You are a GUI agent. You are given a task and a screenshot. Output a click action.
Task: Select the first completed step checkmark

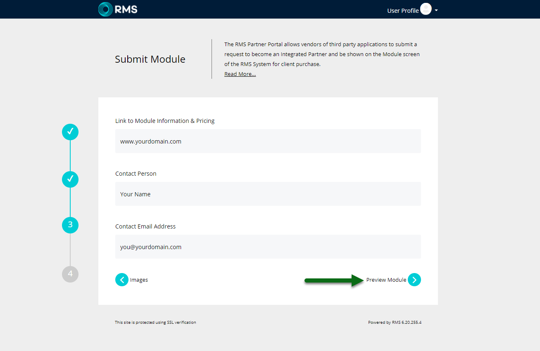click(70, 132)
